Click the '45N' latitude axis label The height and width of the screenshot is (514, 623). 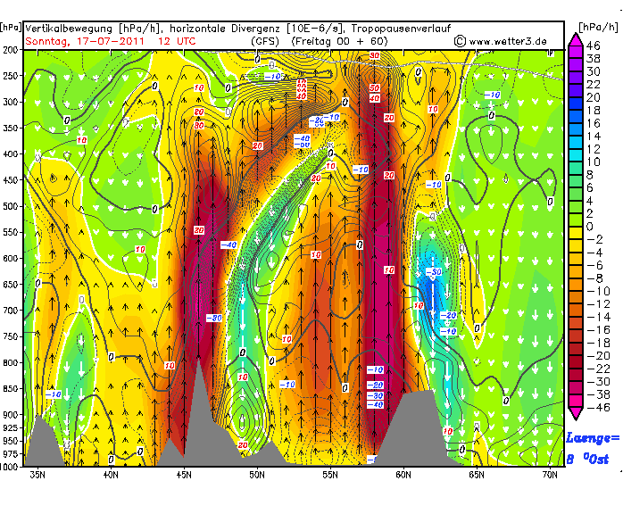tap(184, 475)
